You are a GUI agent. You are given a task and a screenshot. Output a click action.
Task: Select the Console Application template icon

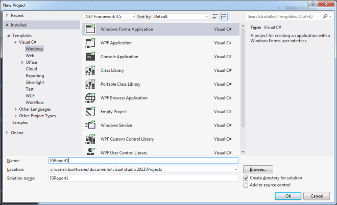(x=90, y=57)
